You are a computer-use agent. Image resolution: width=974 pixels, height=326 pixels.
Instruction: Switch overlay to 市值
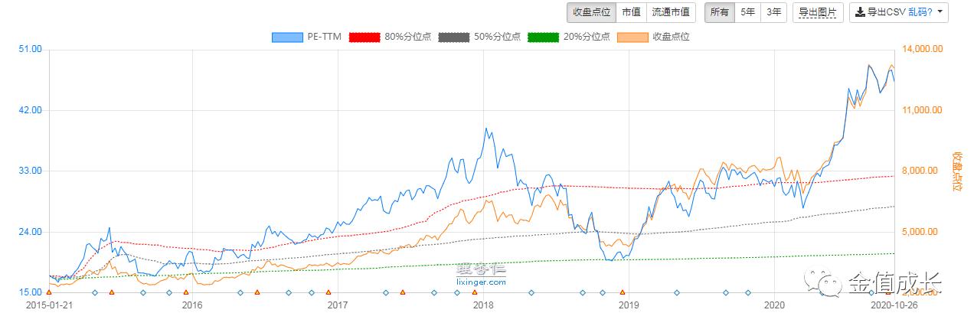pos(631,12)
